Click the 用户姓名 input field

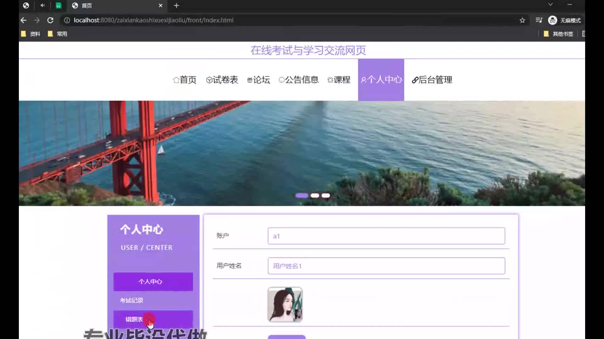click(386, 266)
